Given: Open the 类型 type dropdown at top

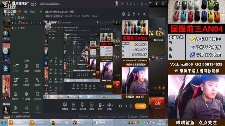Looking at the screenshot, I should click(33, 3).
